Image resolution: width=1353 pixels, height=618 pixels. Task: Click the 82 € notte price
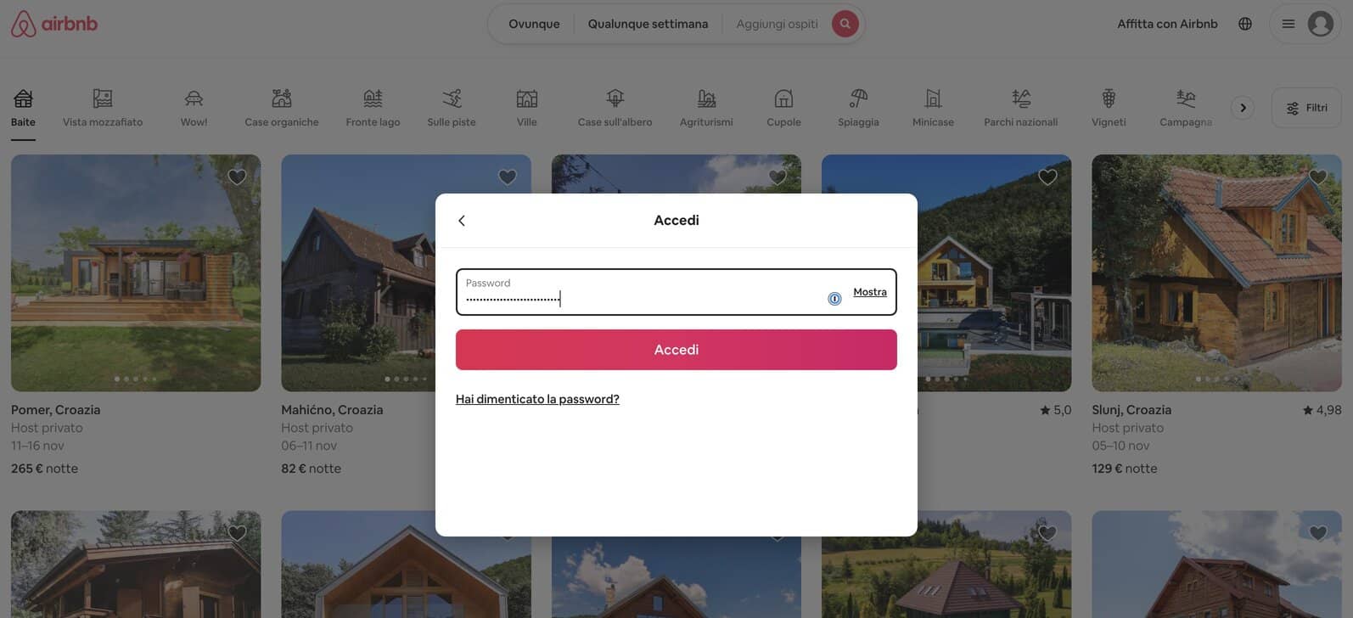[311, 469]
